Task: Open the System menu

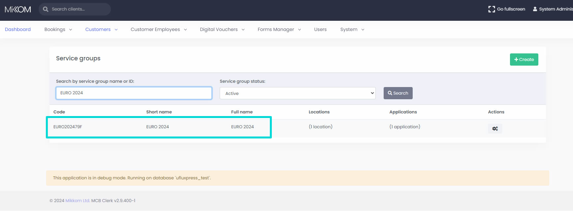Action: pyautogui.click(x=352, y=30)
